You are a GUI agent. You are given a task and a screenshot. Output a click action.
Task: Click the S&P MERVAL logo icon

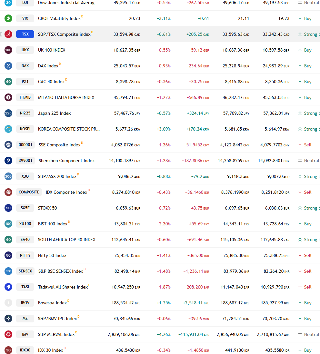(x=8, y=335)
